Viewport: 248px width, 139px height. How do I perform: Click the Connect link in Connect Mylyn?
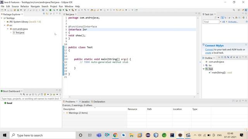[x=209, y=49]
